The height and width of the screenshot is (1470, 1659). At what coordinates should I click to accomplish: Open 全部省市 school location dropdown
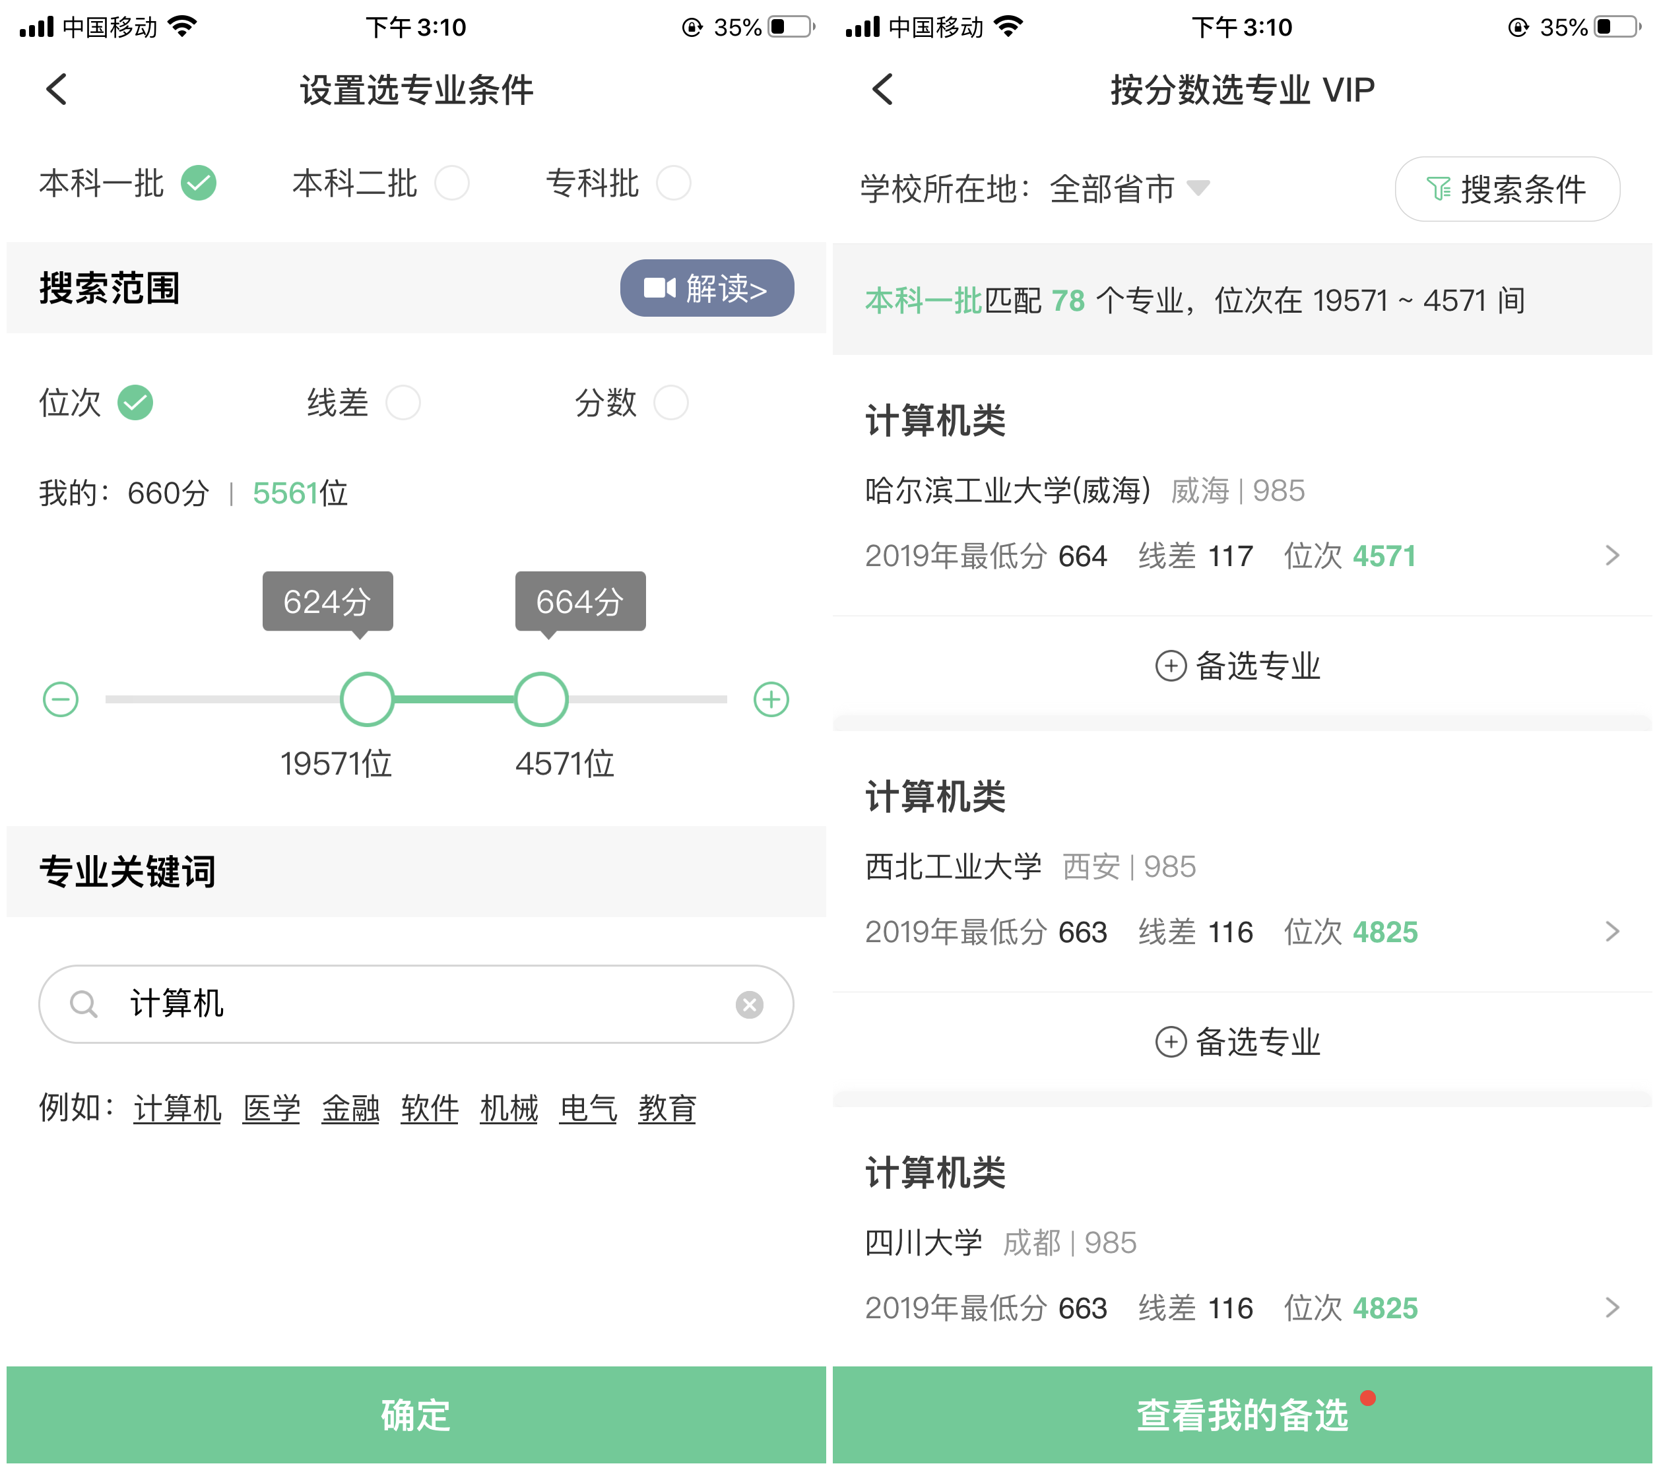[x=1129, y=188]
